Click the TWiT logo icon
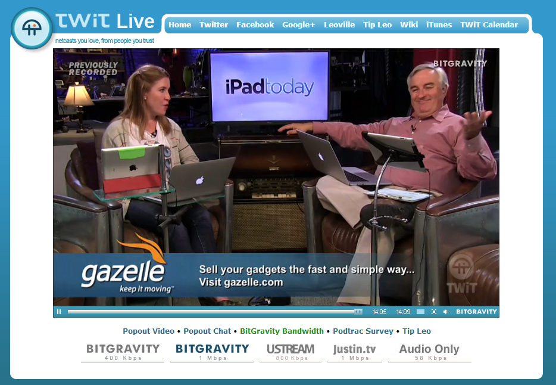The height and width of the screenshot is (385, 556). pyautogui.click(x=32, y=29)
